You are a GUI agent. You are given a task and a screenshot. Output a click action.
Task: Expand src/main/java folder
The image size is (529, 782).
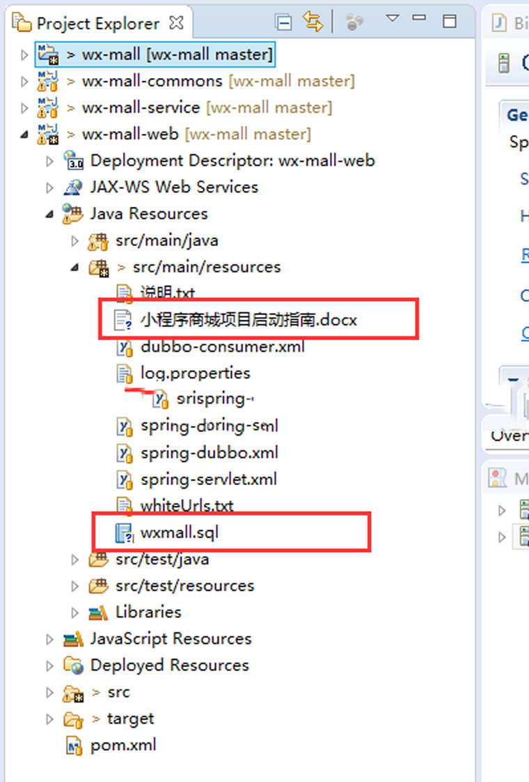coord(74,240)
